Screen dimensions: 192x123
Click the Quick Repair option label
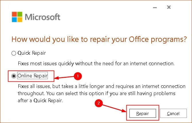click(32, 53)
